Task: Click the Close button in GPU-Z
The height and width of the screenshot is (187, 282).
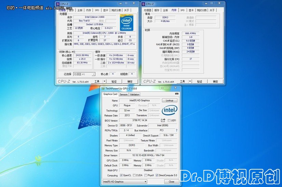Action: (172, 182)
